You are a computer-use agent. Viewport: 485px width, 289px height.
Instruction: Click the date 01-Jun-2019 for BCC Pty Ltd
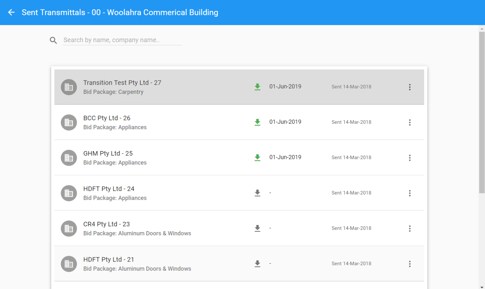pyautogui.click(x=285, y=122)
